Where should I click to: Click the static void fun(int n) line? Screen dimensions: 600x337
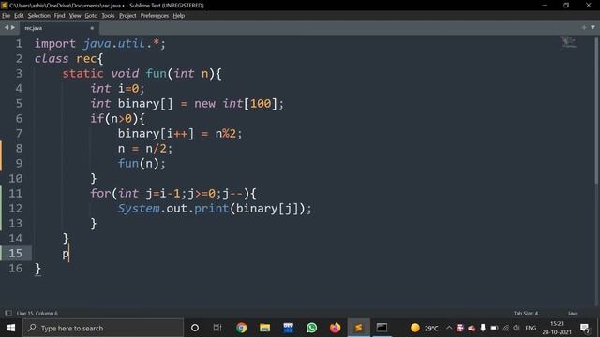[x=142, y=74]
